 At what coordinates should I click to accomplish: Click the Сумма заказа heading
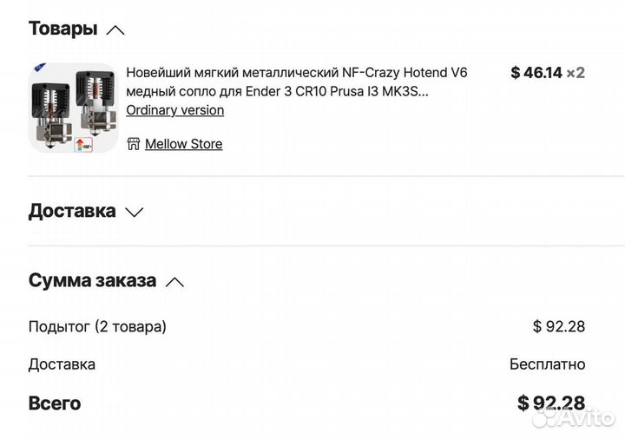click(92, 281)
